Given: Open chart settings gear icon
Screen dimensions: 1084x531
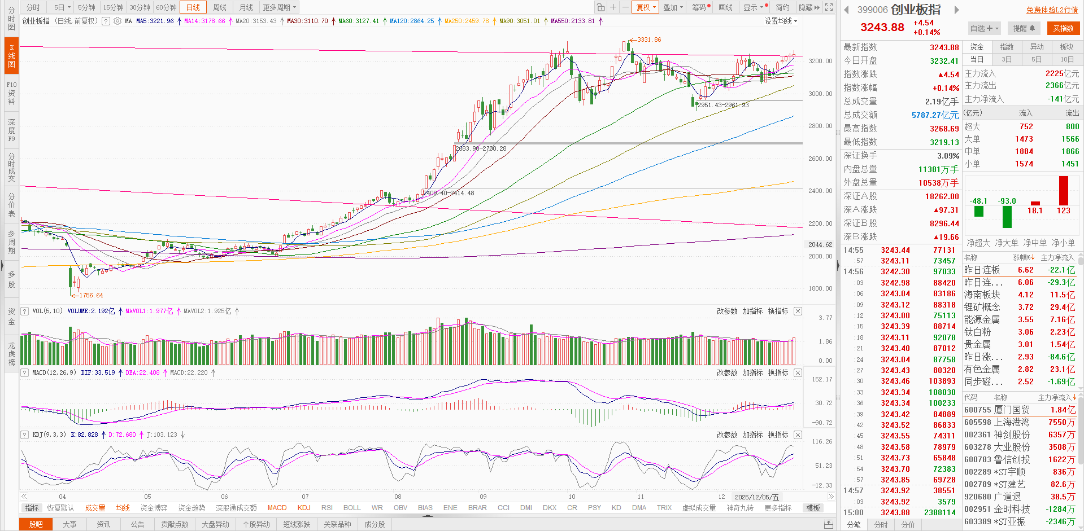Looking at the screenshot, I should pos(117,21).
